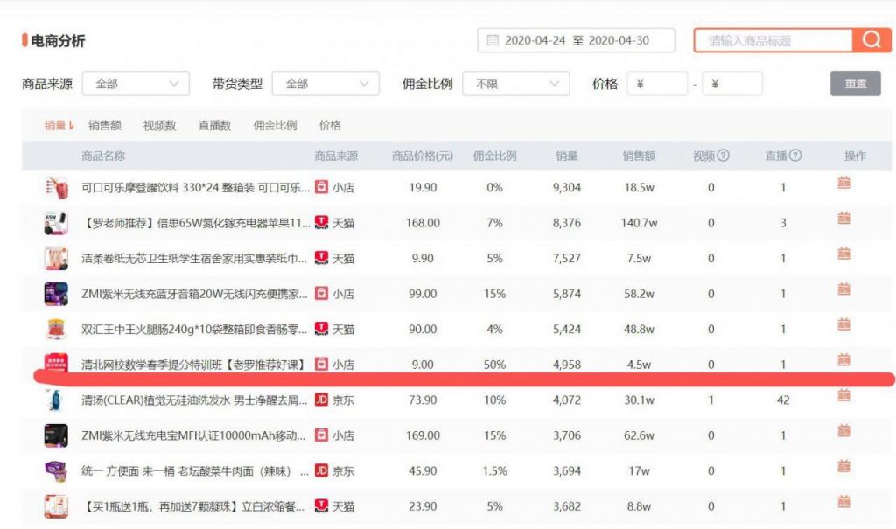896x529 pixels.
Task: Expand the 带货类型 dropdown
Action: click(325, 83)
